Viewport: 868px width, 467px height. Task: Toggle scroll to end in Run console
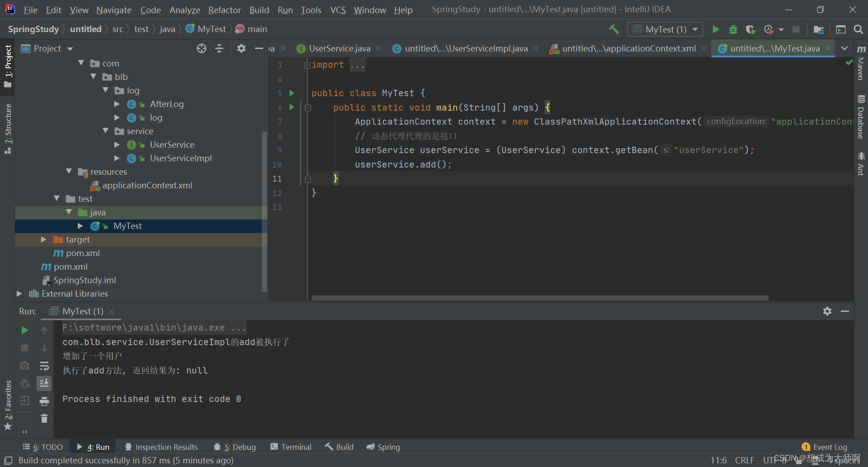tap(44, 383)
